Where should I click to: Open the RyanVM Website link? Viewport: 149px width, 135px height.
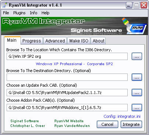click(x=69, y=121)
